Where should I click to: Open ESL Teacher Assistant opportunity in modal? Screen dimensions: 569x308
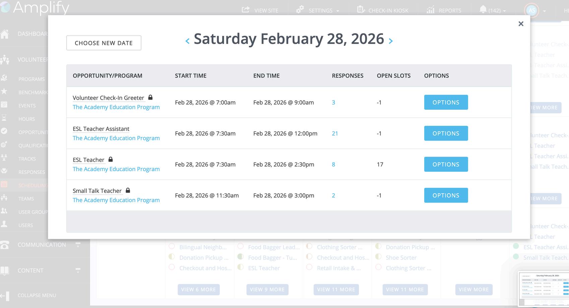(101, 129)
